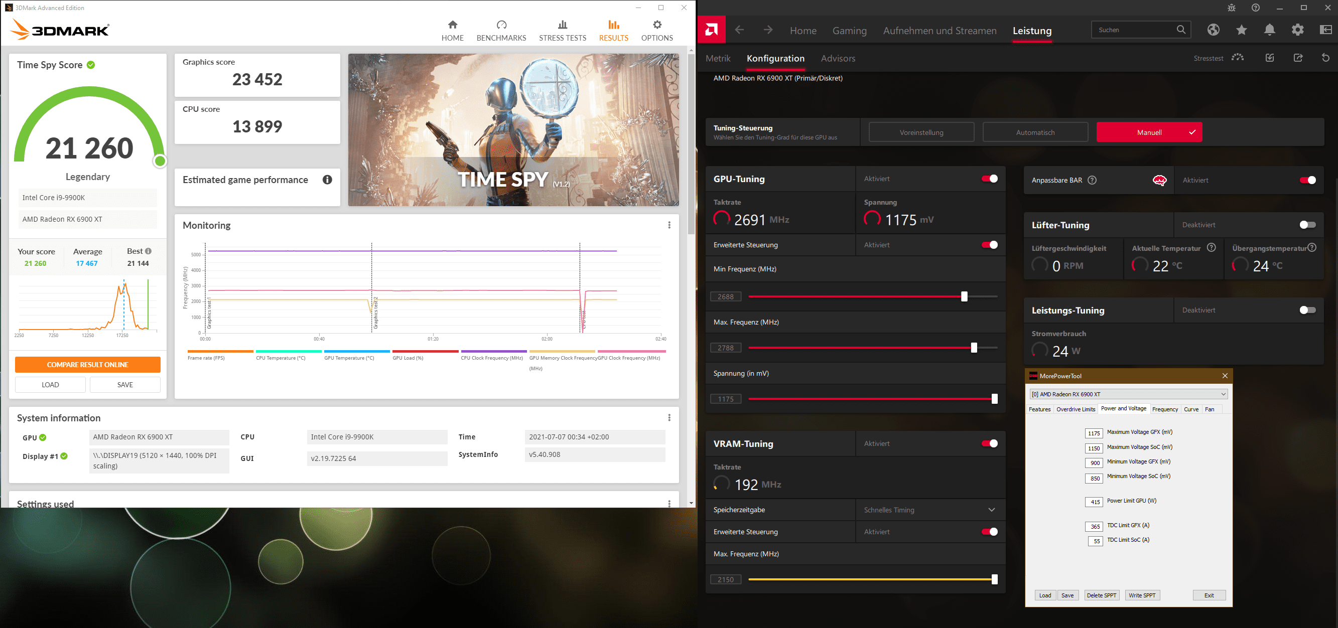Viewport: 1338px width, 628px height.
Task: Open AMD settings gear icon
Action: 1297,30
